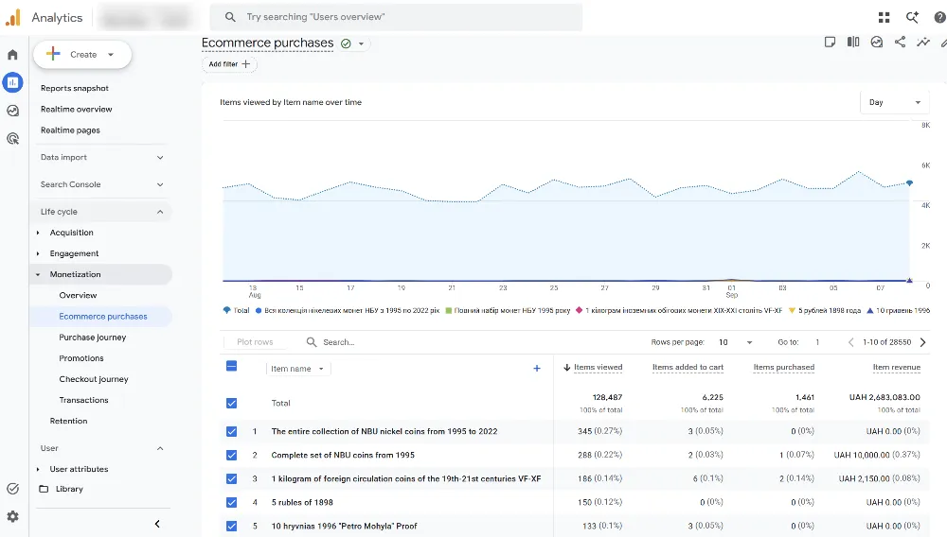Click the Add filter button
947x537 pixels.
tap(229, 64)
